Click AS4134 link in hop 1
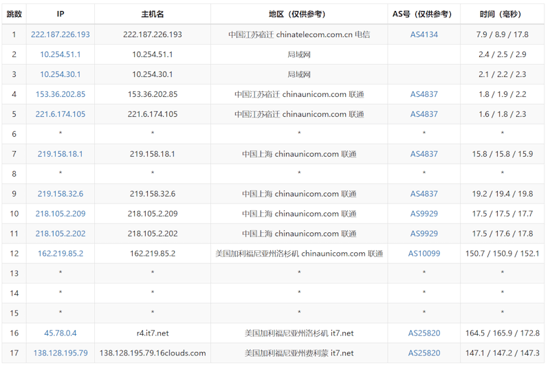550x367 pixels. (x=424, y=34)
